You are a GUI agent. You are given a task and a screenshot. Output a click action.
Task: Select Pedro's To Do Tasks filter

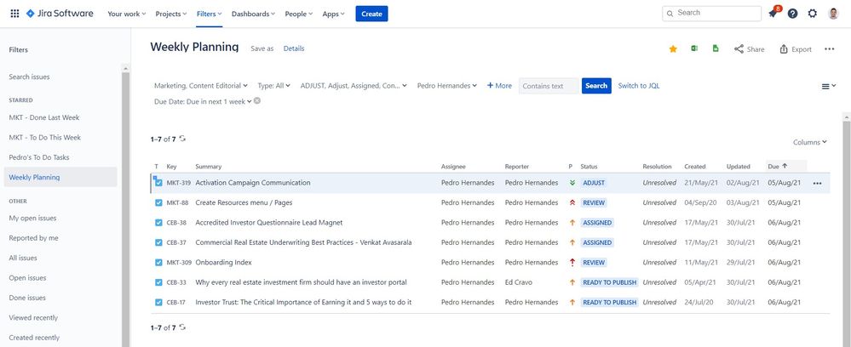click(x=39, y=158)
